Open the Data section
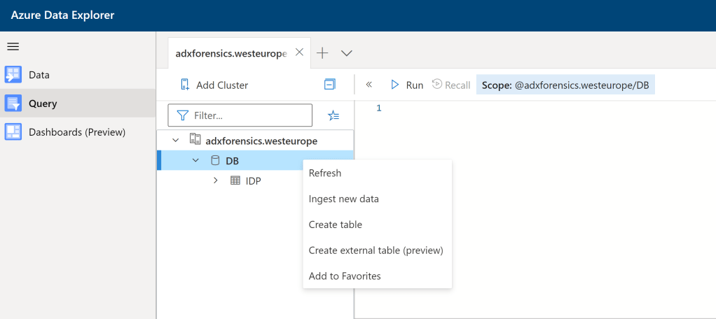716x319 pixels. pyautogui.click(x=39, y=75)
